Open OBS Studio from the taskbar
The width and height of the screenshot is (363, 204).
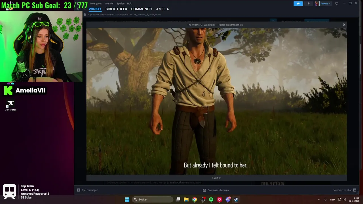point(203,199)
